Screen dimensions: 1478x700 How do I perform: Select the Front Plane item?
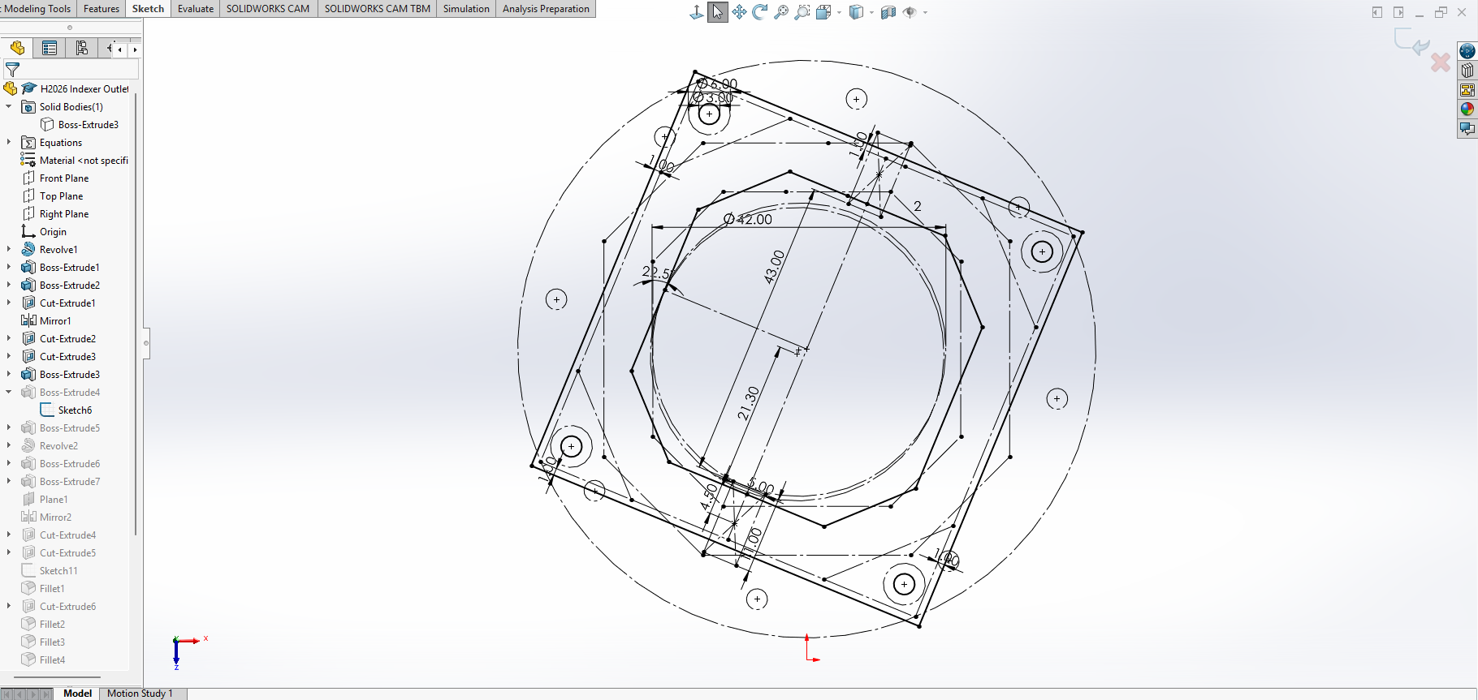click(55, 178)
